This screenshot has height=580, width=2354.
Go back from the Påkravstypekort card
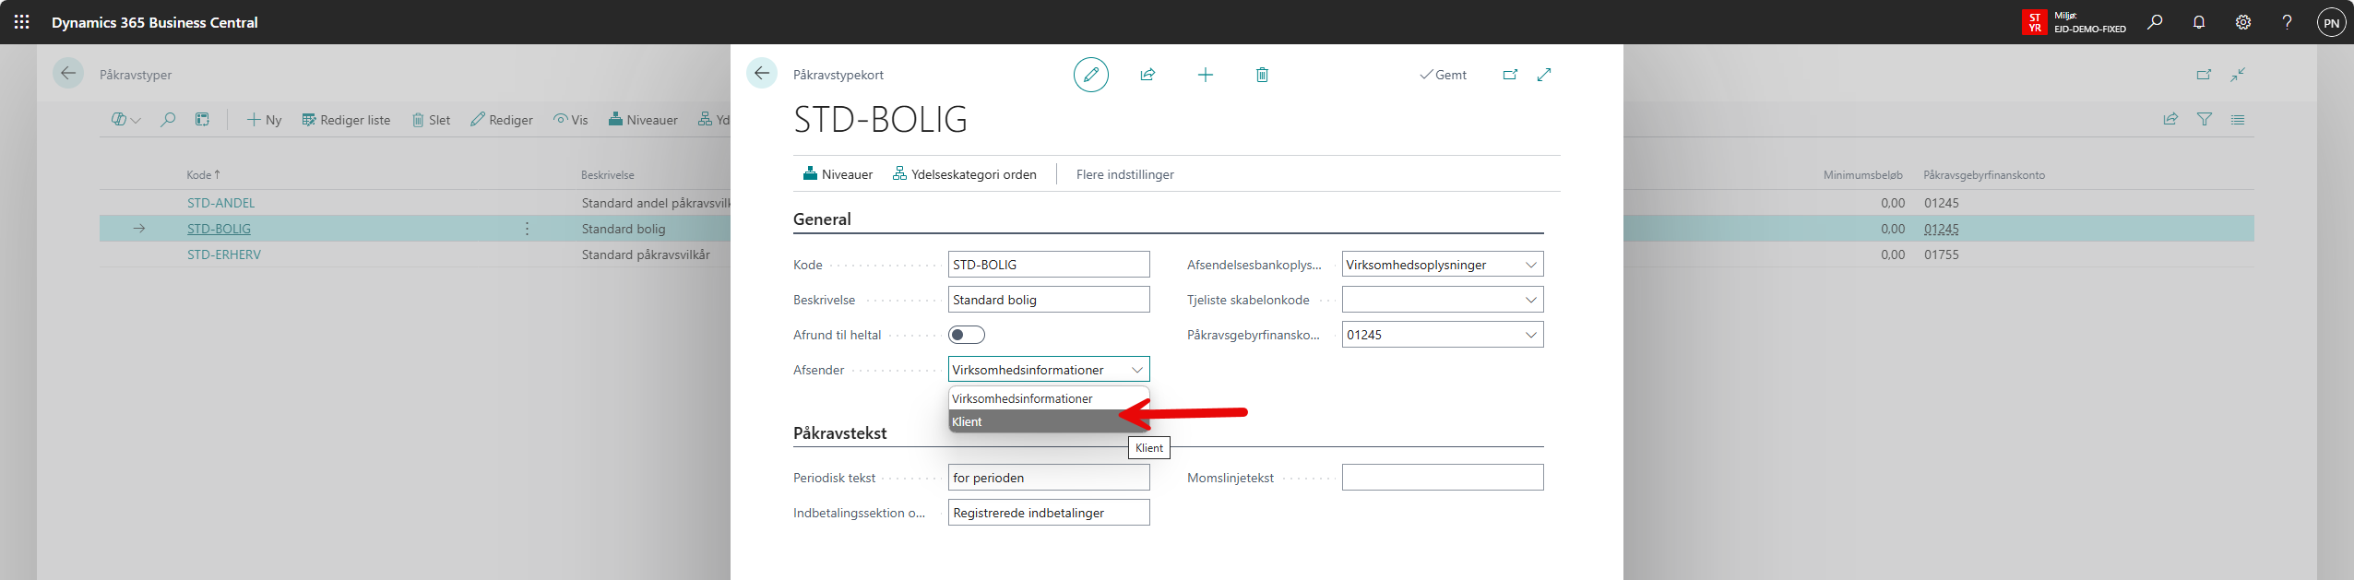[x=762, y=74]
